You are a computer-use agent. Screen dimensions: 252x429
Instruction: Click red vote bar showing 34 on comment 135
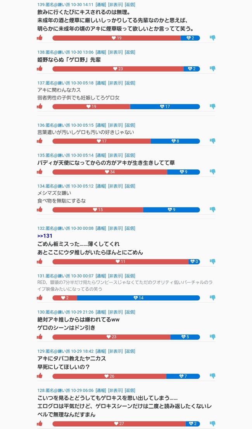coord(110,172)
